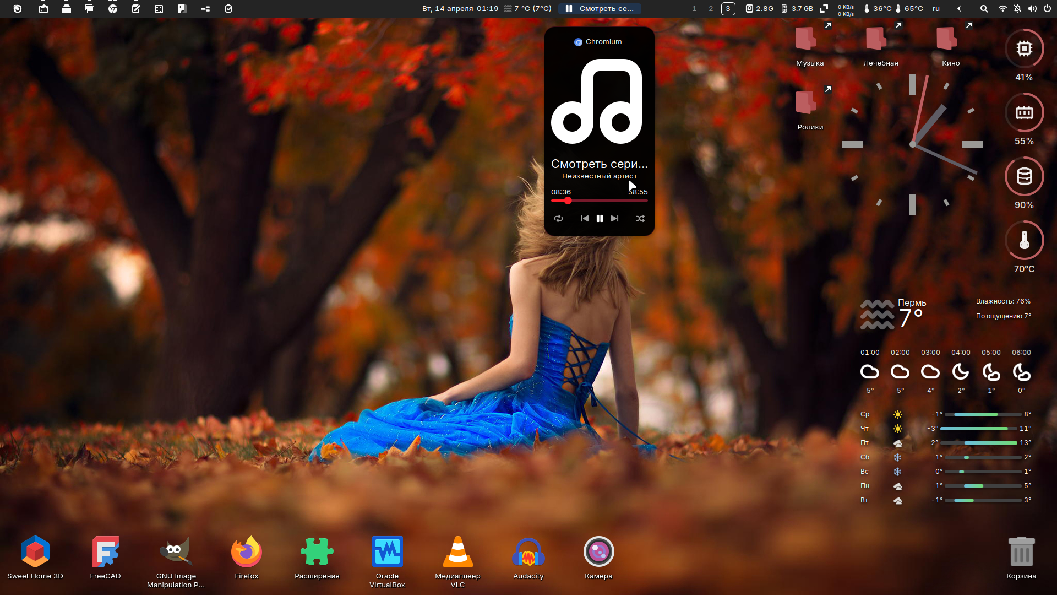Viewport: 1057px width, 595px height.
Task: Pause playback in media popup
Action: (600, 219)
